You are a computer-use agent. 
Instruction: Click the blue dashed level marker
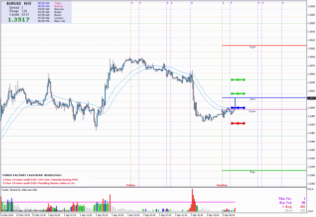pos(238,108)
